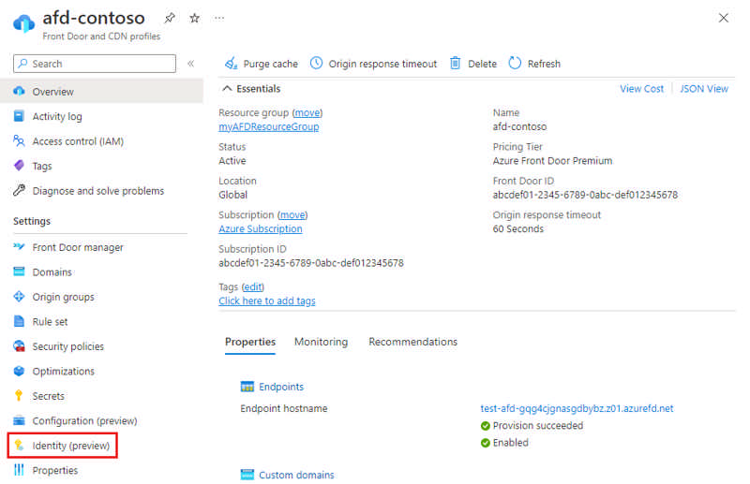This screenshot has width=750, height=484.
Task: Open Overview in the sidebar
Action: 101,91
